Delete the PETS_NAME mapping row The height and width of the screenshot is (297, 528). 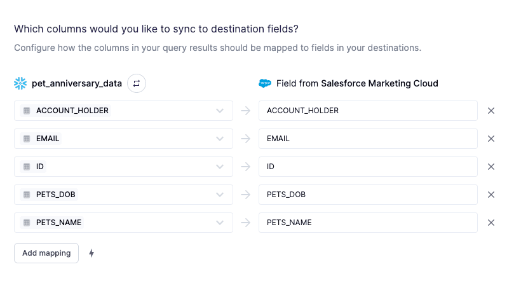click(491, 223)
